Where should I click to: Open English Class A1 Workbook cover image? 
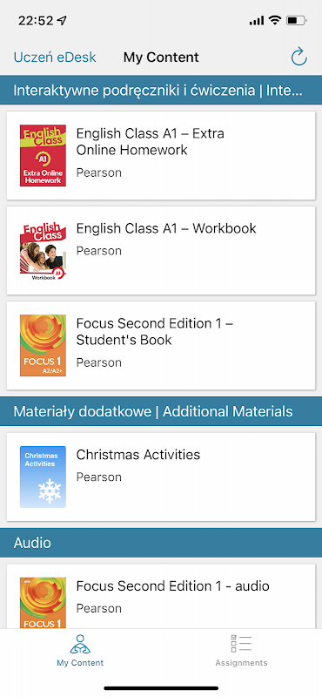click(44, 251)
